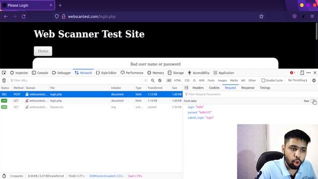Viewport: 318px width, 179px height.
Task: Pause network recording
Action: pos(146,81)
